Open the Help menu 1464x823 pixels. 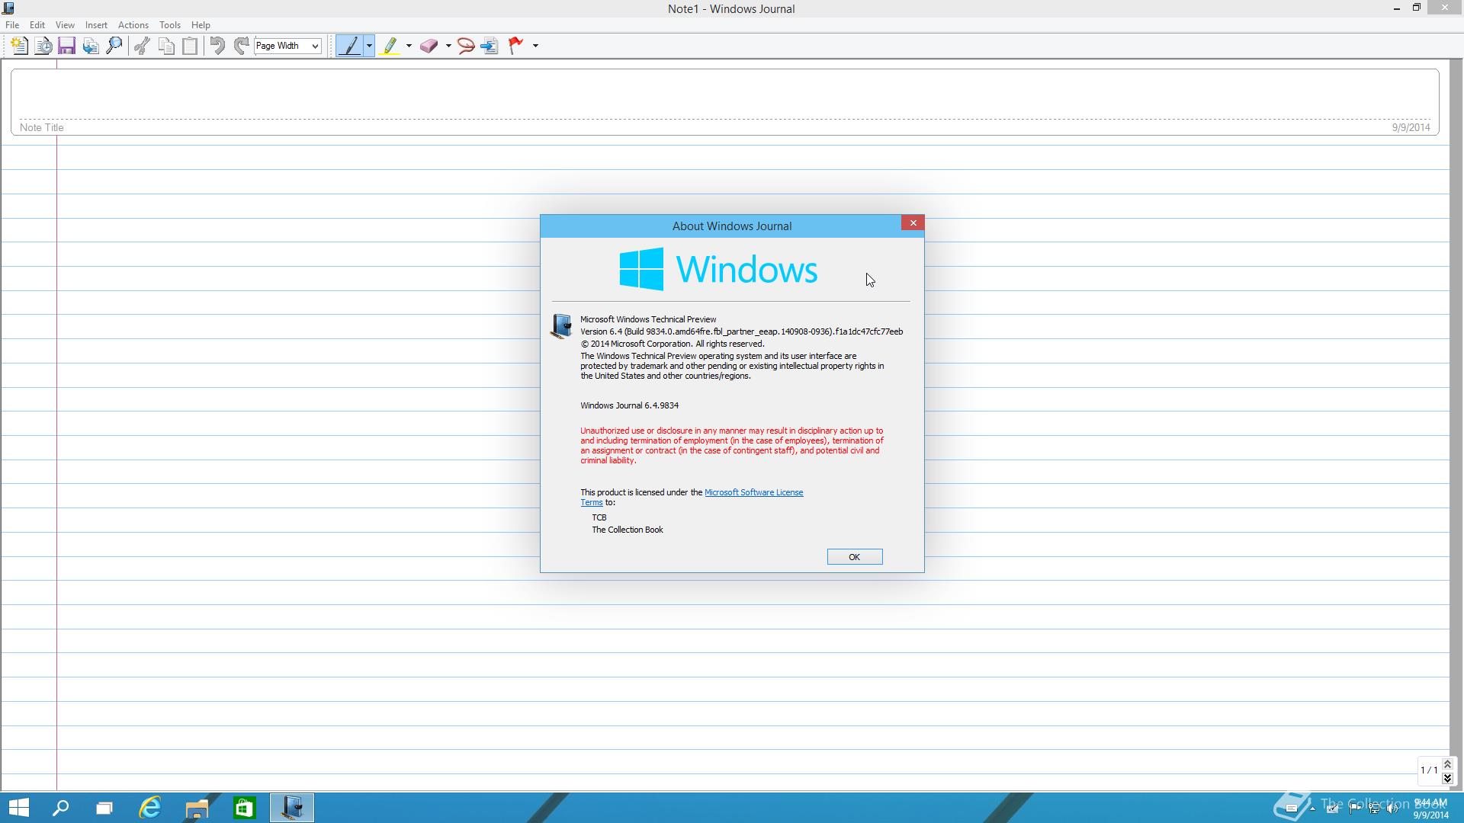[201, 25]
